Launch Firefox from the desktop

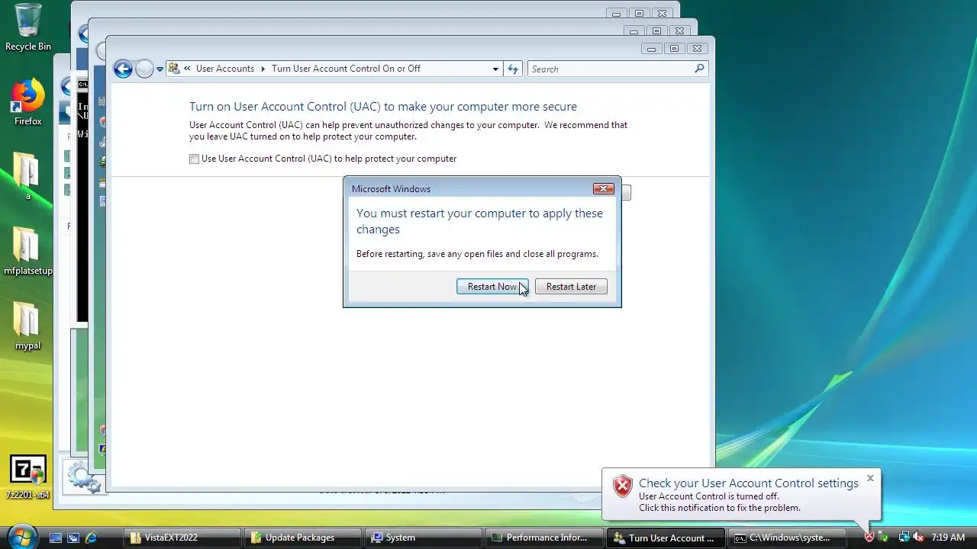click(x=28, y=102)
